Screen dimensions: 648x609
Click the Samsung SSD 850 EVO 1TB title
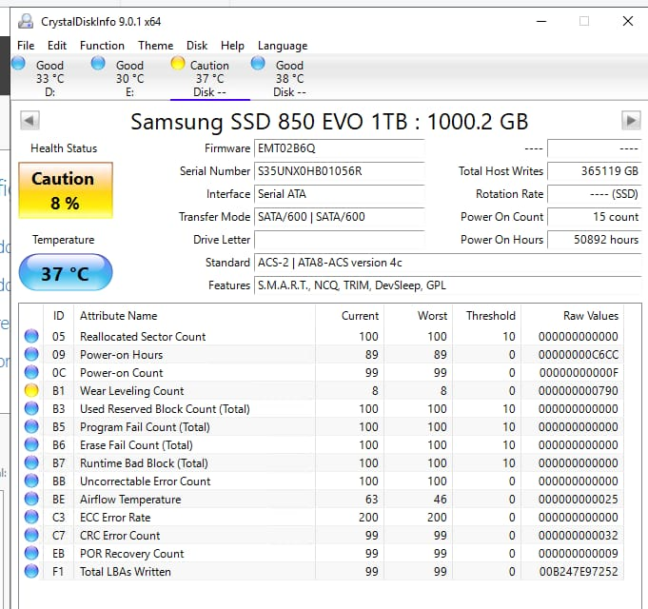coord(329,122)
